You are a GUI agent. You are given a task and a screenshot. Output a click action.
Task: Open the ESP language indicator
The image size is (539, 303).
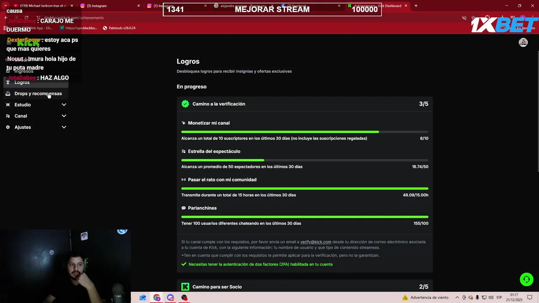499,298
